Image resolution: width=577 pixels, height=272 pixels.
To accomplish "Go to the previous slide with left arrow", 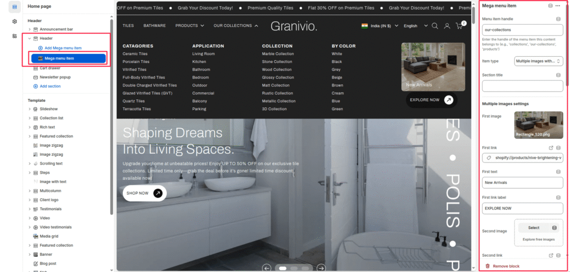I will point(267,268).
